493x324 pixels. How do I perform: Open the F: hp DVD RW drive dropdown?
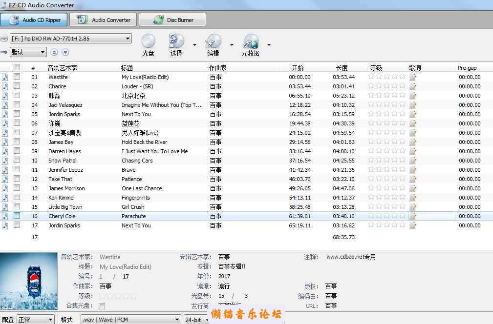pos(71,39)
